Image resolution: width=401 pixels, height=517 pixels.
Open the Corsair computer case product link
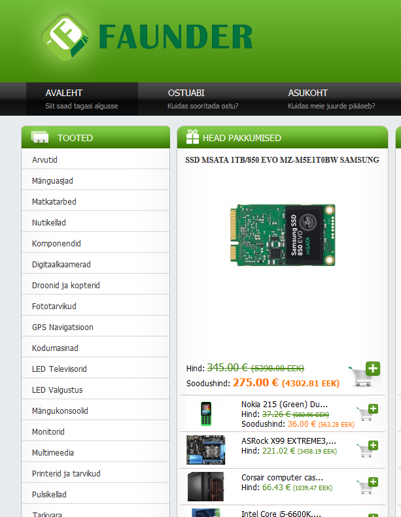(x=282, y=477)
